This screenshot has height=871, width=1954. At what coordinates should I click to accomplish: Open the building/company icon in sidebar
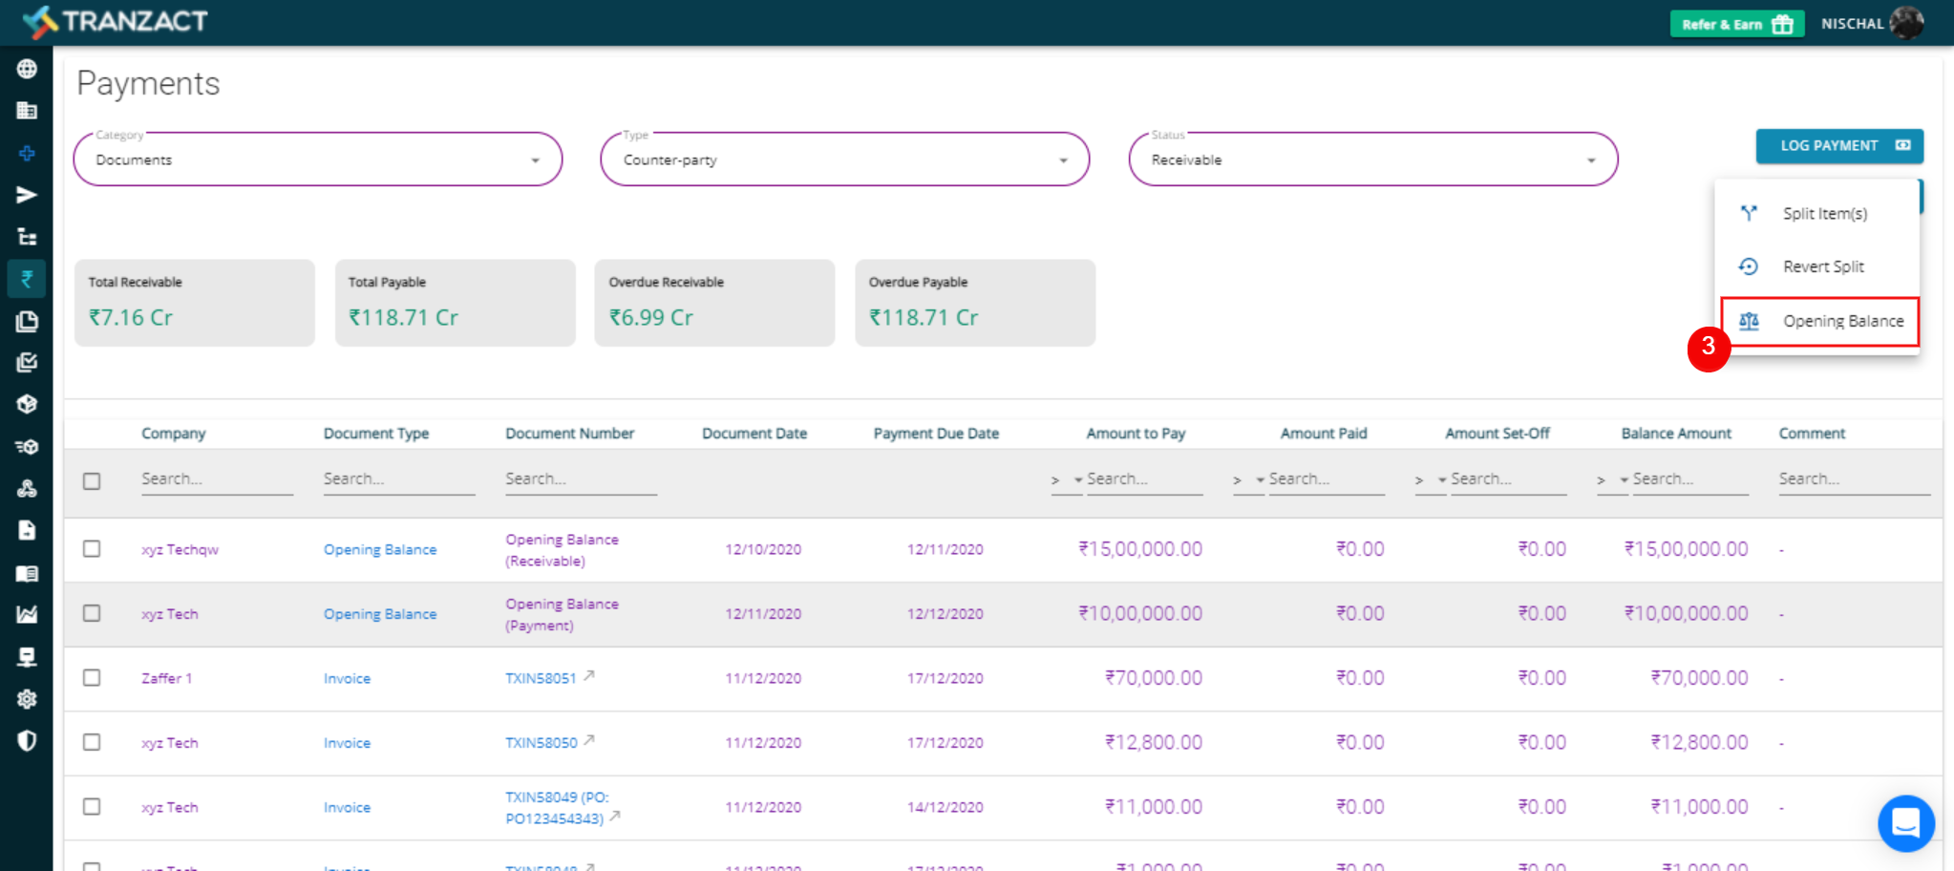27,111
